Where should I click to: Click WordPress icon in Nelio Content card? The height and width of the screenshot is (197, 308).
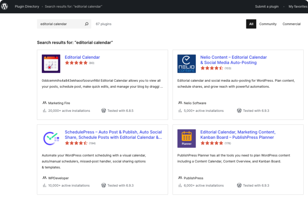coord(239,110)
